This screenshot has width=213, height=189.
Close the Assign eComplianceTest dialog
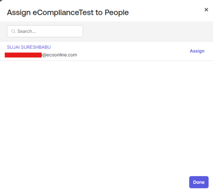tap(206, 10)
